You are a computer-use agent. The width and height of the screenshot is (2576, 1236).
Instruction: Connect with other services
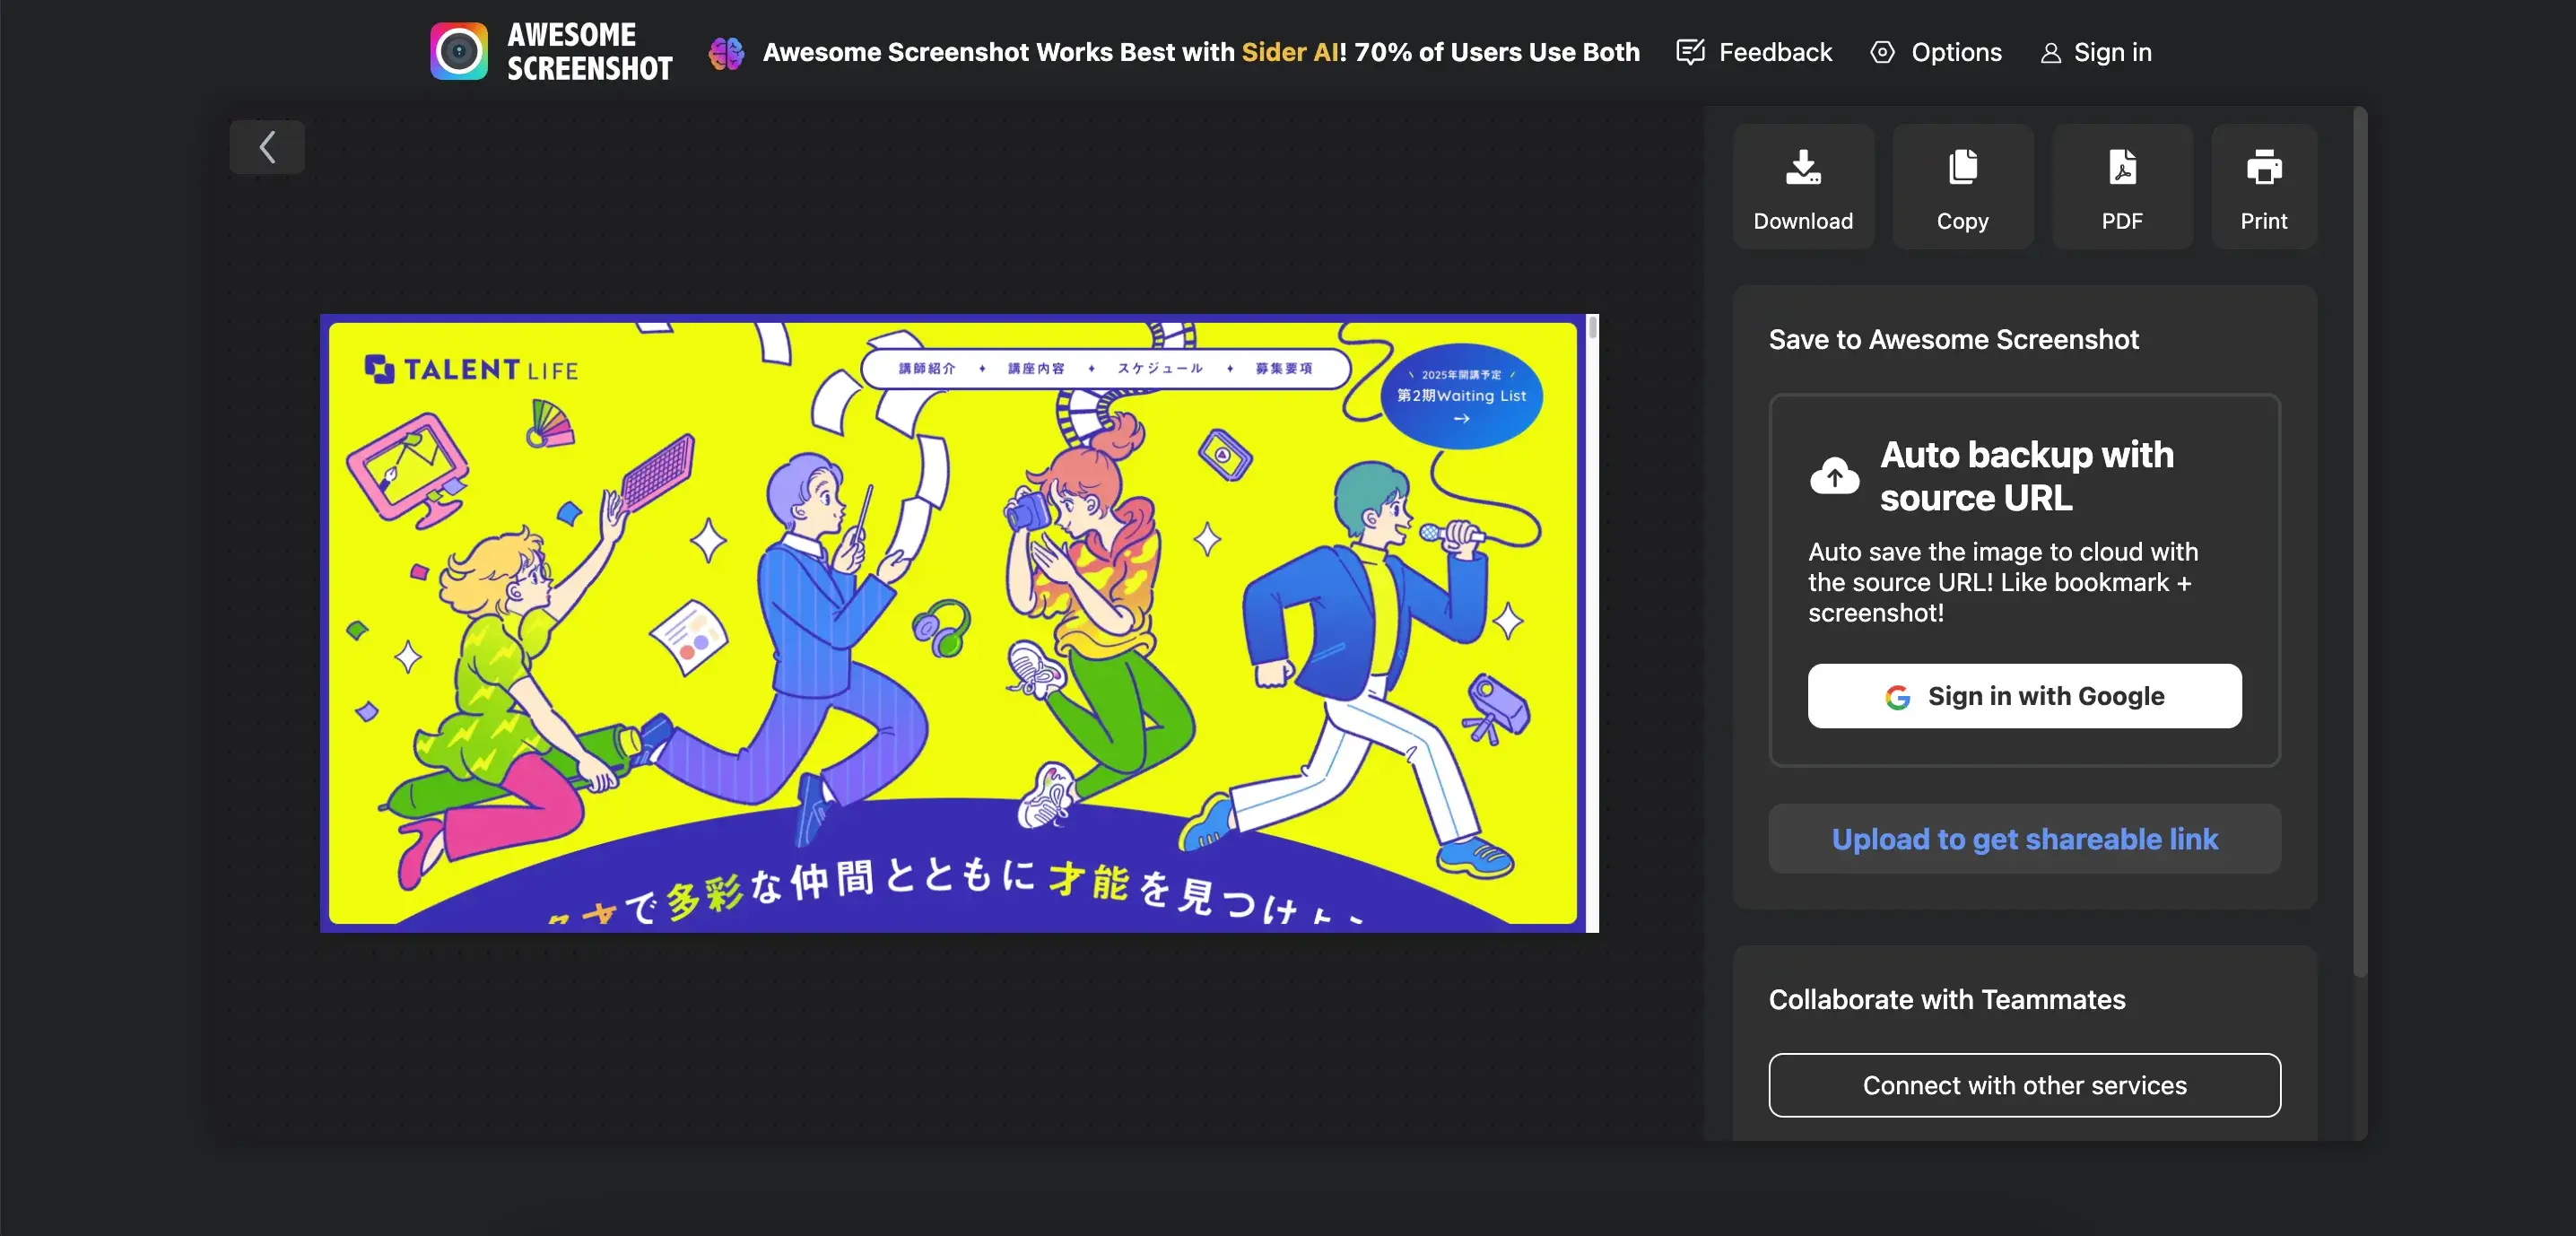point(2024,1085)
